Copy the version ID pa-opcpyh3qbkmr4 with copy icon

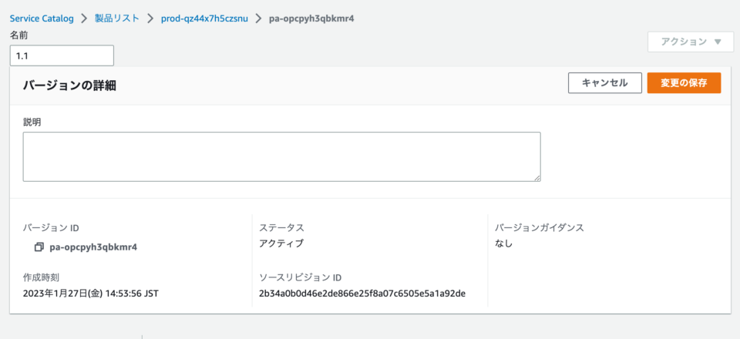coord(39,247)
